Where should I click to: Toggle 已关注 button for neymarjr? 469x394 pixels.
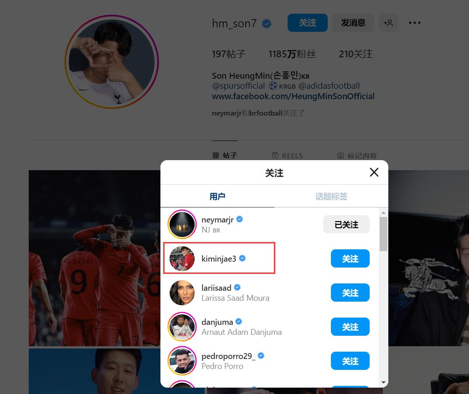346,224
